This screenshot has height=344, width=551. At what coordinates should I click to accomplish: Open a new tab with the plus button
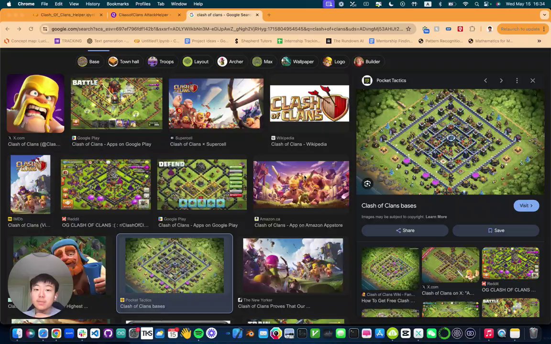click(269, 15)
